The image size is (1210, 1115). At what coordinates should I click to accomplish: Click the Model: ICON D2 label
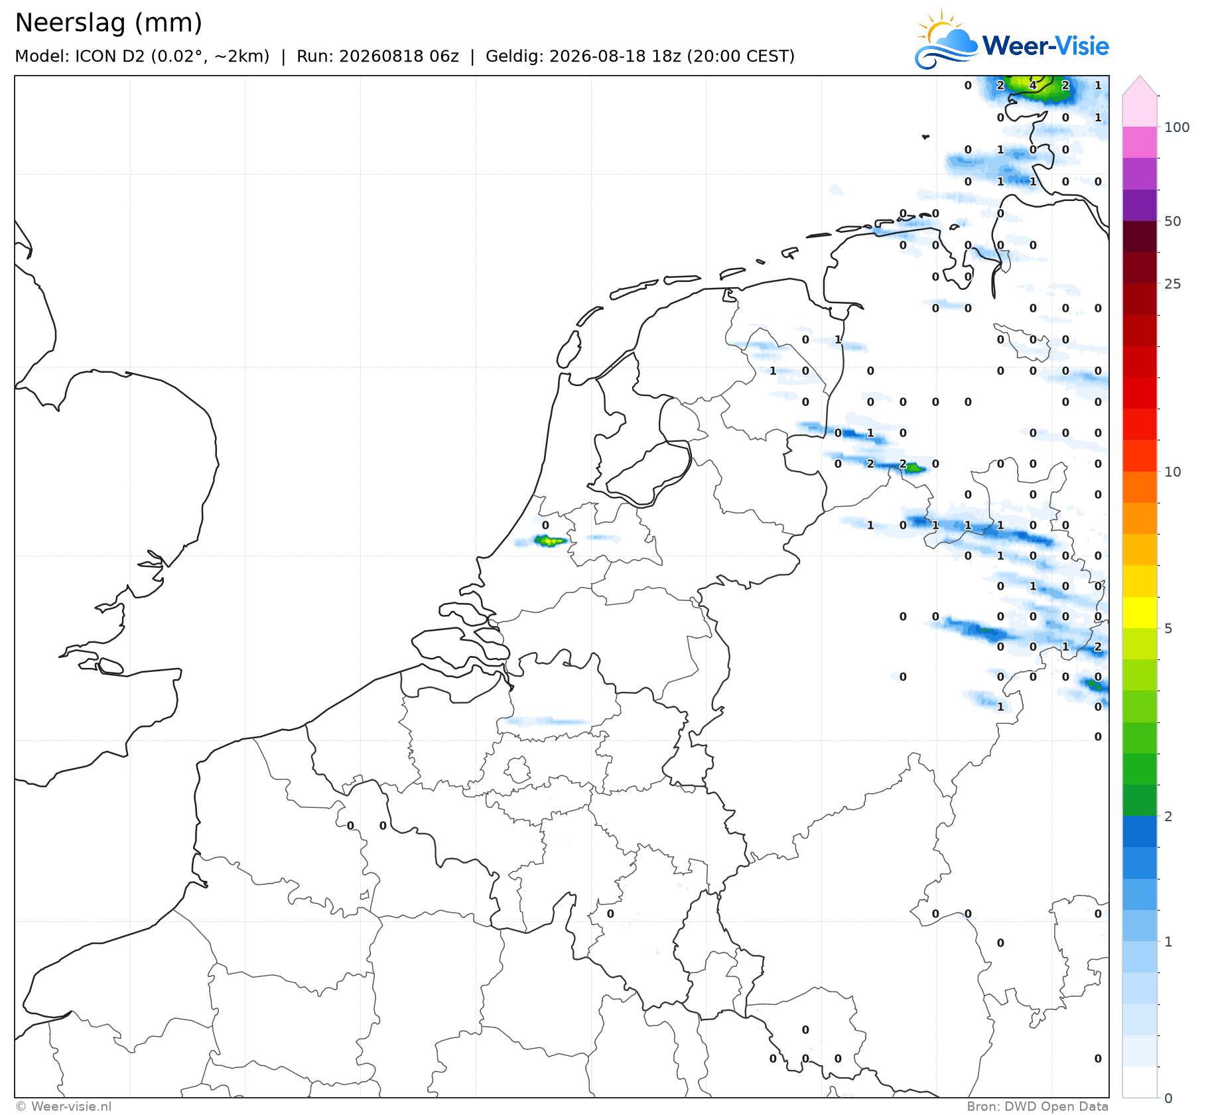(x=142, y=56)
